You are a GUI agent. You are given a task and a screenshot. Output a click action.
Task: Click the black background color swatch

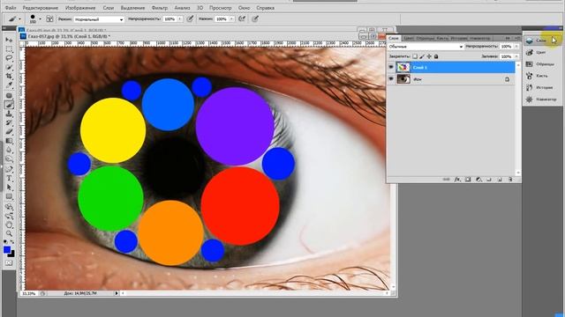point(12,254)
